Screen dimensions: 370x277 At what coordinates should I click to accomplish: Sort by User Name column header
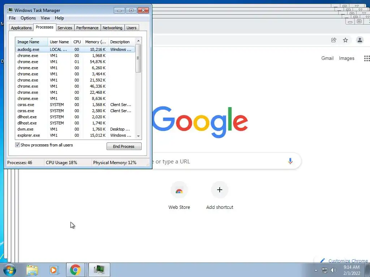tap(59, 42)
